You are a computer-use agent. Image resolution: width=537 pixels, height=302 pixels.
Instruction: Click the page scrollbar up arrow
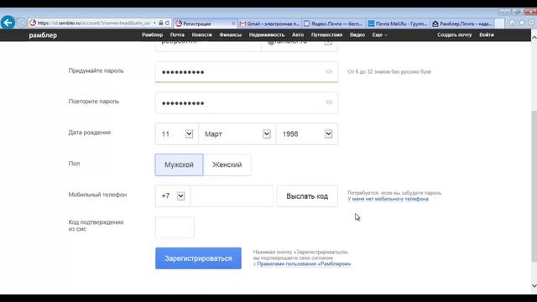pyautogui.click(x=534, y=37)
